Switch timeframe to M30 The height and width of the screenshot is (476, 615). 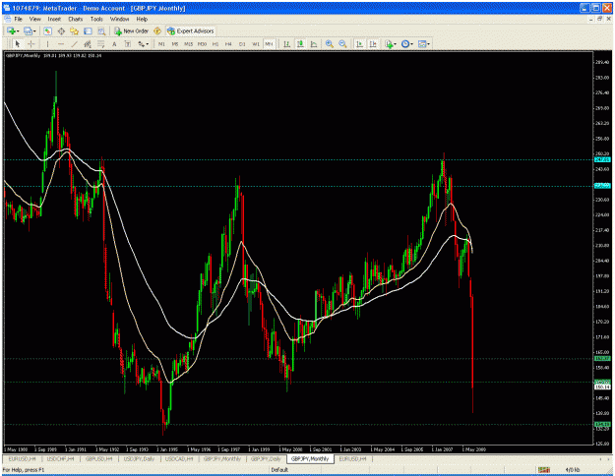202,44
